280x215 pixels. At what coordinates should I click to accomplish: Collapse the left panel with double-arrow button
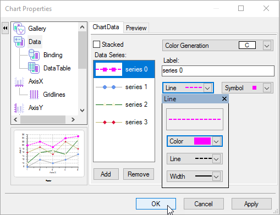(x=6, y=28)
